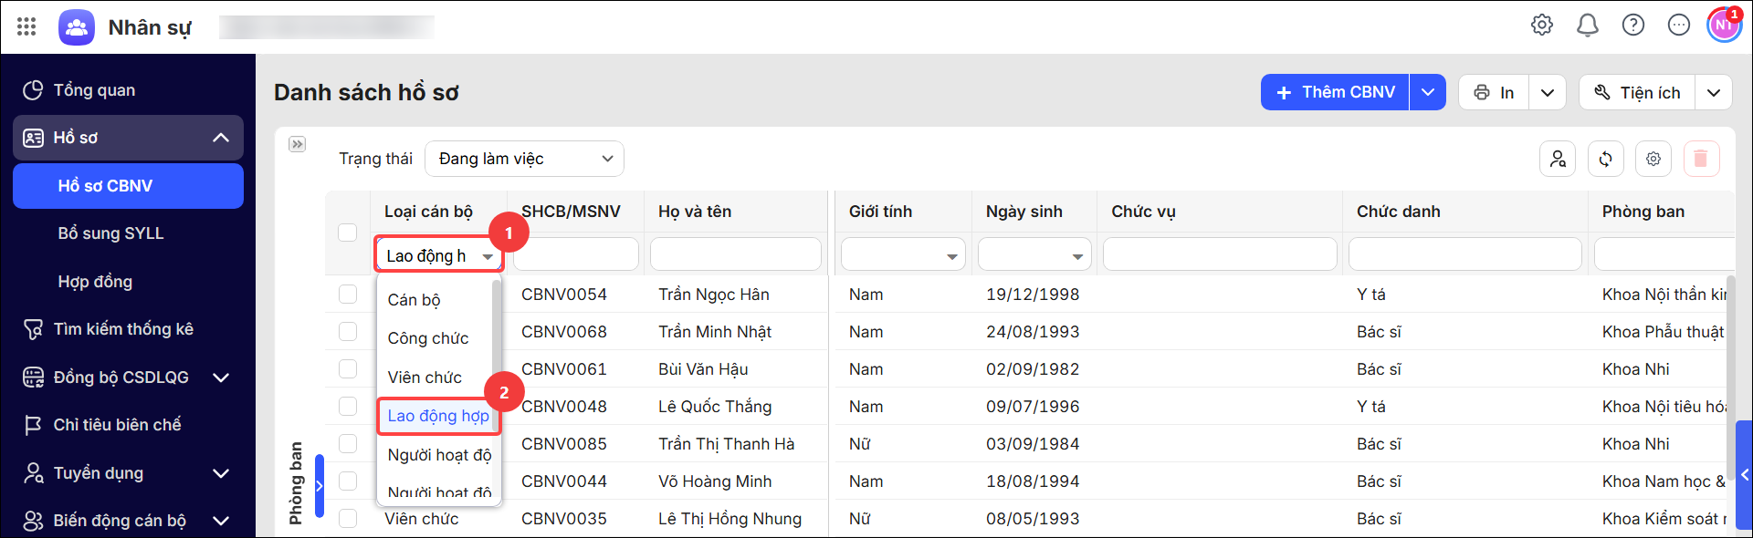The height and width of the screenshot is (538, 1753).
Task: Open record Trần Ngọc Hân
Action: 713,295
